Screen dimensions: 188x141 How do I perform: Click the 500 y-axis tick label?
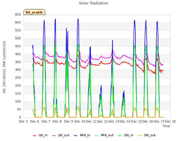pos(18,38)
